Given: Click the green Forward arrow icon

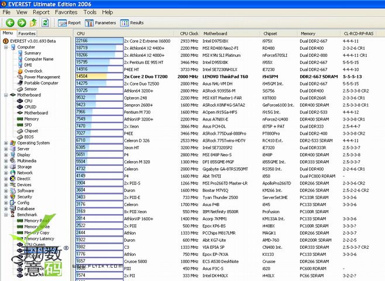Looking at the screenshot, I should click(22, 23).
